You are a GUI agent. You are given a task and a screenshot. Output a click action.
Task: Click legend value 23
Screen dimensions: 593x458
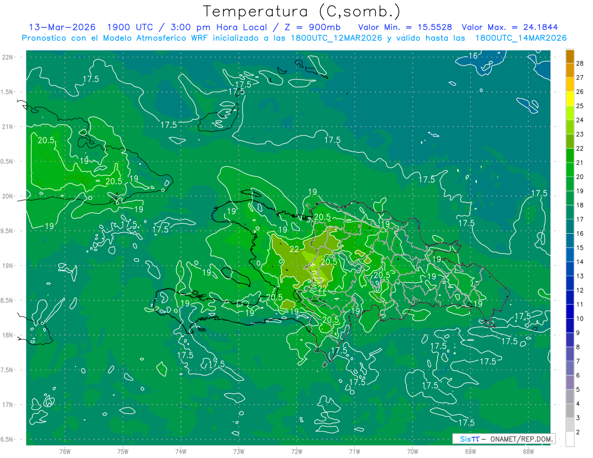[580, 134]
